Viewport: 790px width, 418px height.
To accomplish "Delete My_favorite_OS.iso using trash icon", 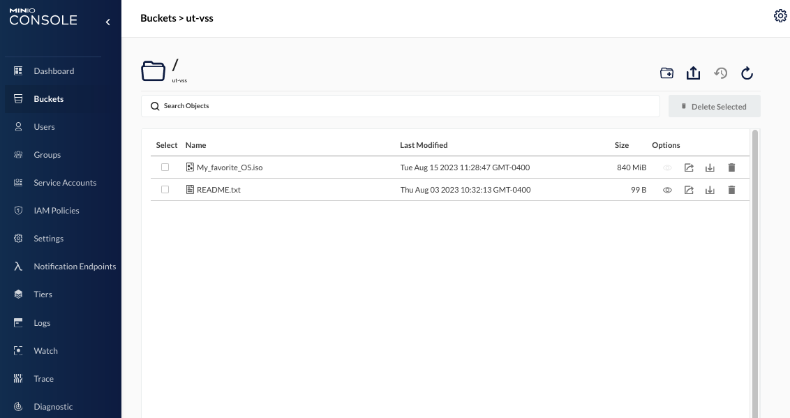I will pyautogui.click(x=731, y=167).
